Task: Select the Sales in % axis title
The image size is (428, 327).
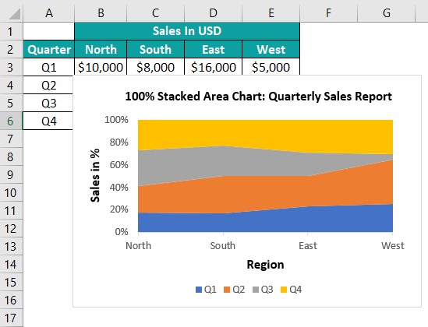Action: [95, 175]
